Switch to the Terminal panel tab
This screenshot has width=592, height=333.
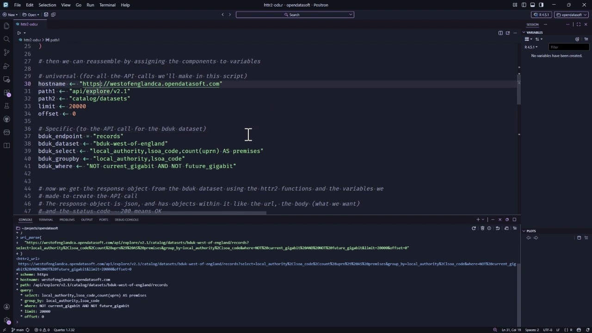[46, 220]
